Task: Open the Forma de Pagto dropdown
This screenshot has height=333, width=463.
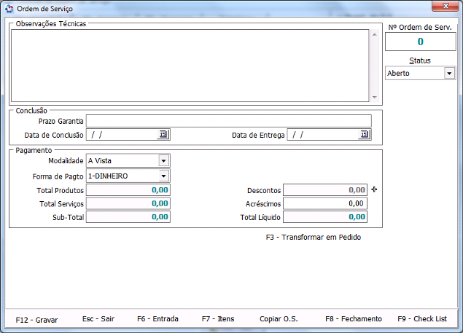Action: click(163, 176)
